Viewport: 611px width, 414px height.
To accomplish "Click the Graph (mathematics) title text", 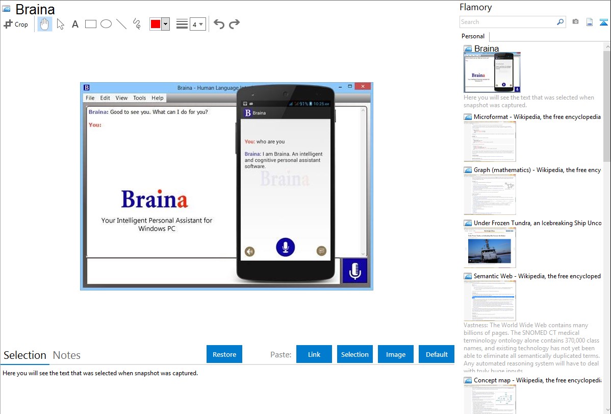I will 537,170.
